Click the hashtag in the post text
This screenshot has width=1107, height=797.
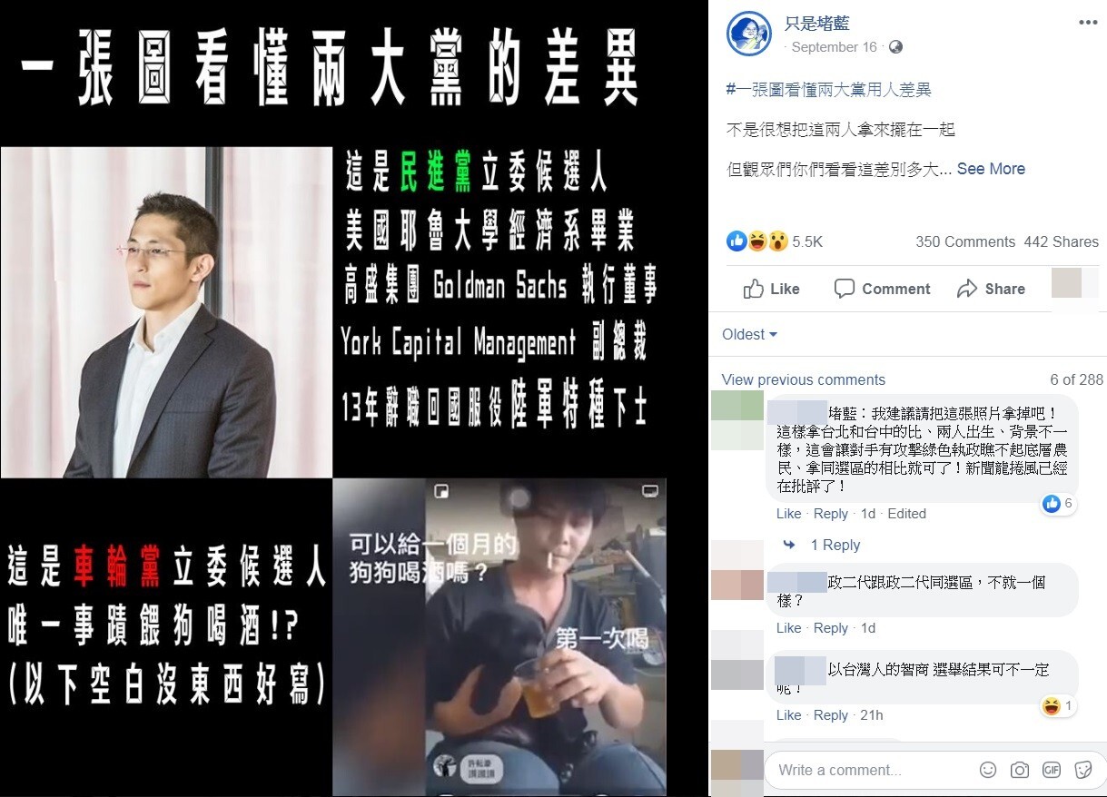point(829,89)
